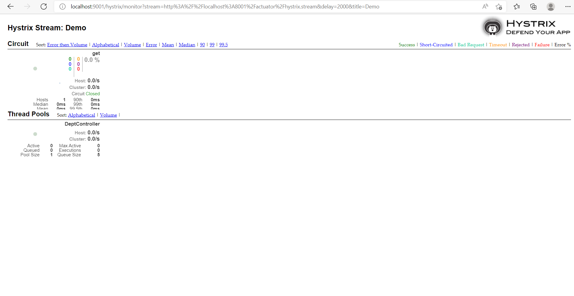Viewport: 574px width, 296px height.
Task: Click the 90th percentile label
Action: (78, 100)
